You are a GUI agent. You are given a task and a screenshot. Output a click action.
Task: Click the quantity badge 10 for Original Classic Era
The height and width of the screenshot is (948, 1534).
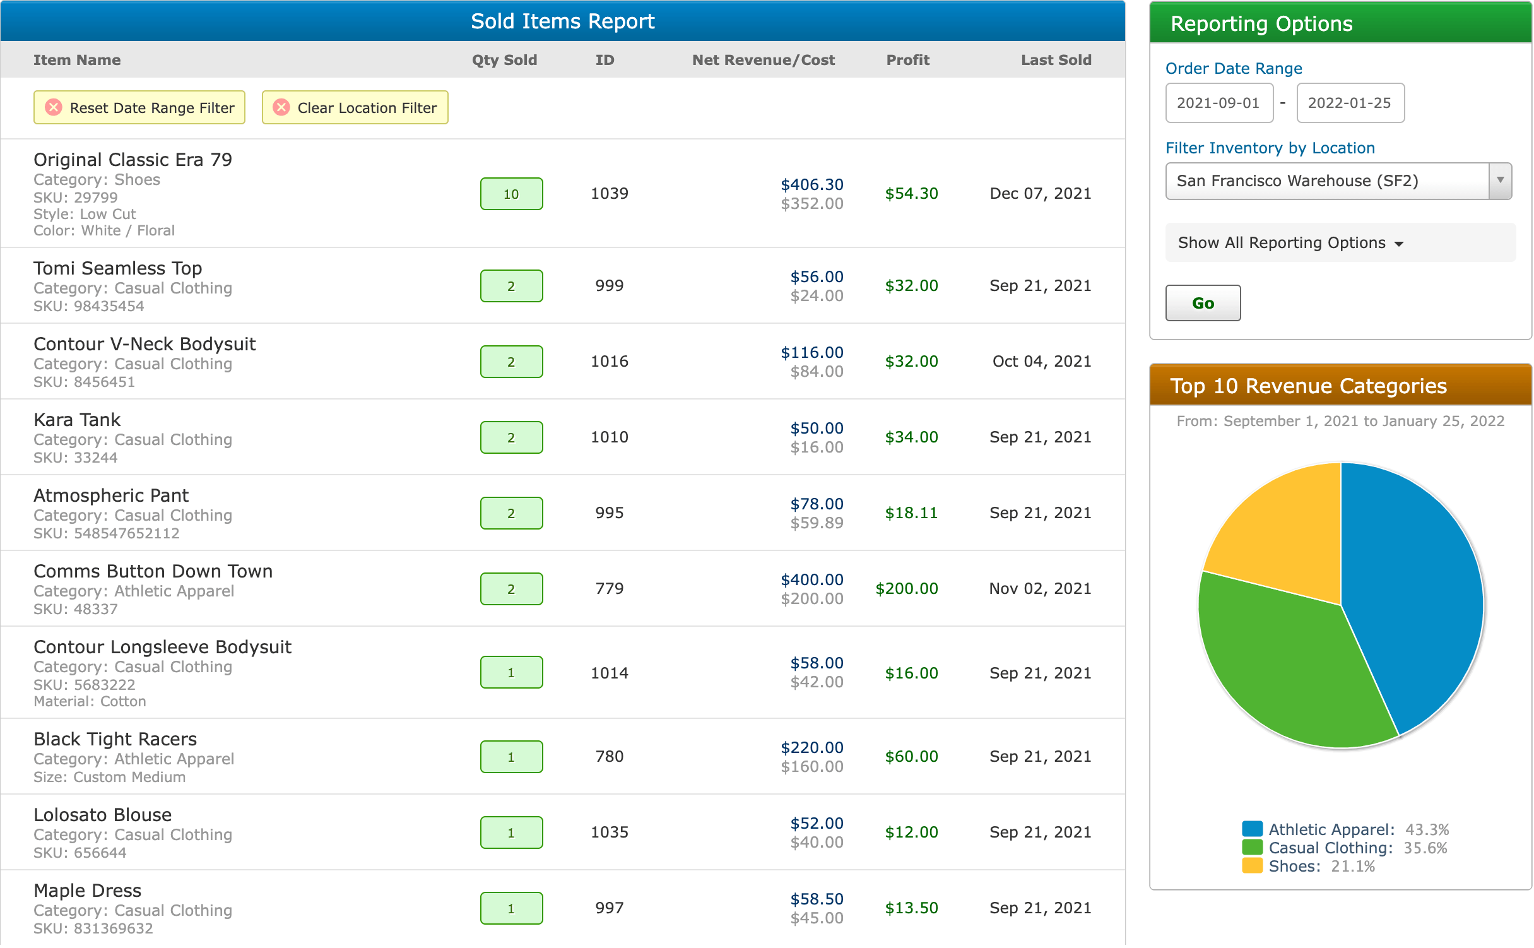(511, 194)
